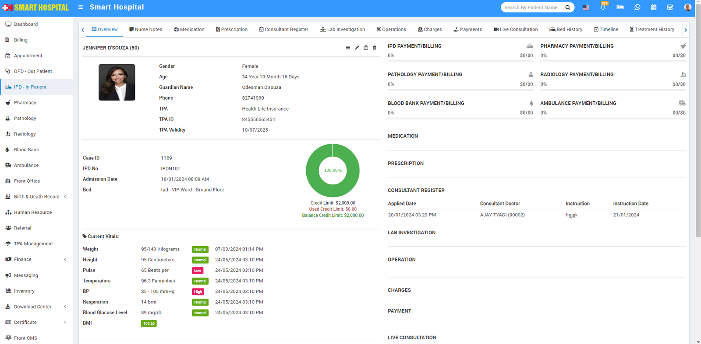Viewport: 701px width, 344px height.
Task: Click the notification bell icon
Action: click(x=603, y=7)
